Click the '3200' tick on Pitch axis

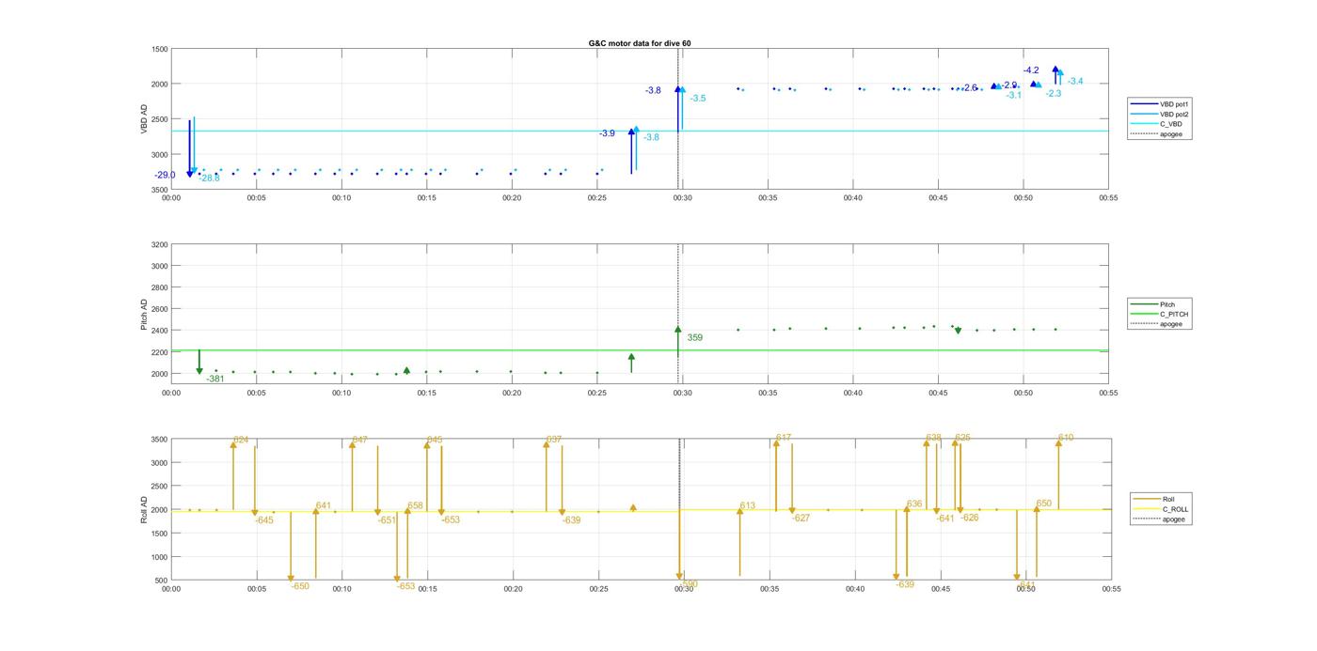(158, 245)
